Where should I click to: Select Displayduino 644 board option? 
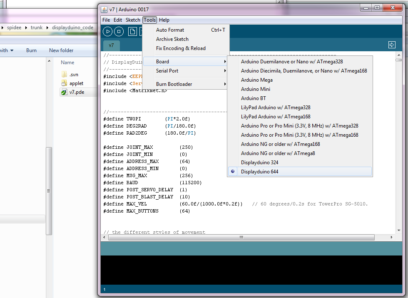point(259,172)
